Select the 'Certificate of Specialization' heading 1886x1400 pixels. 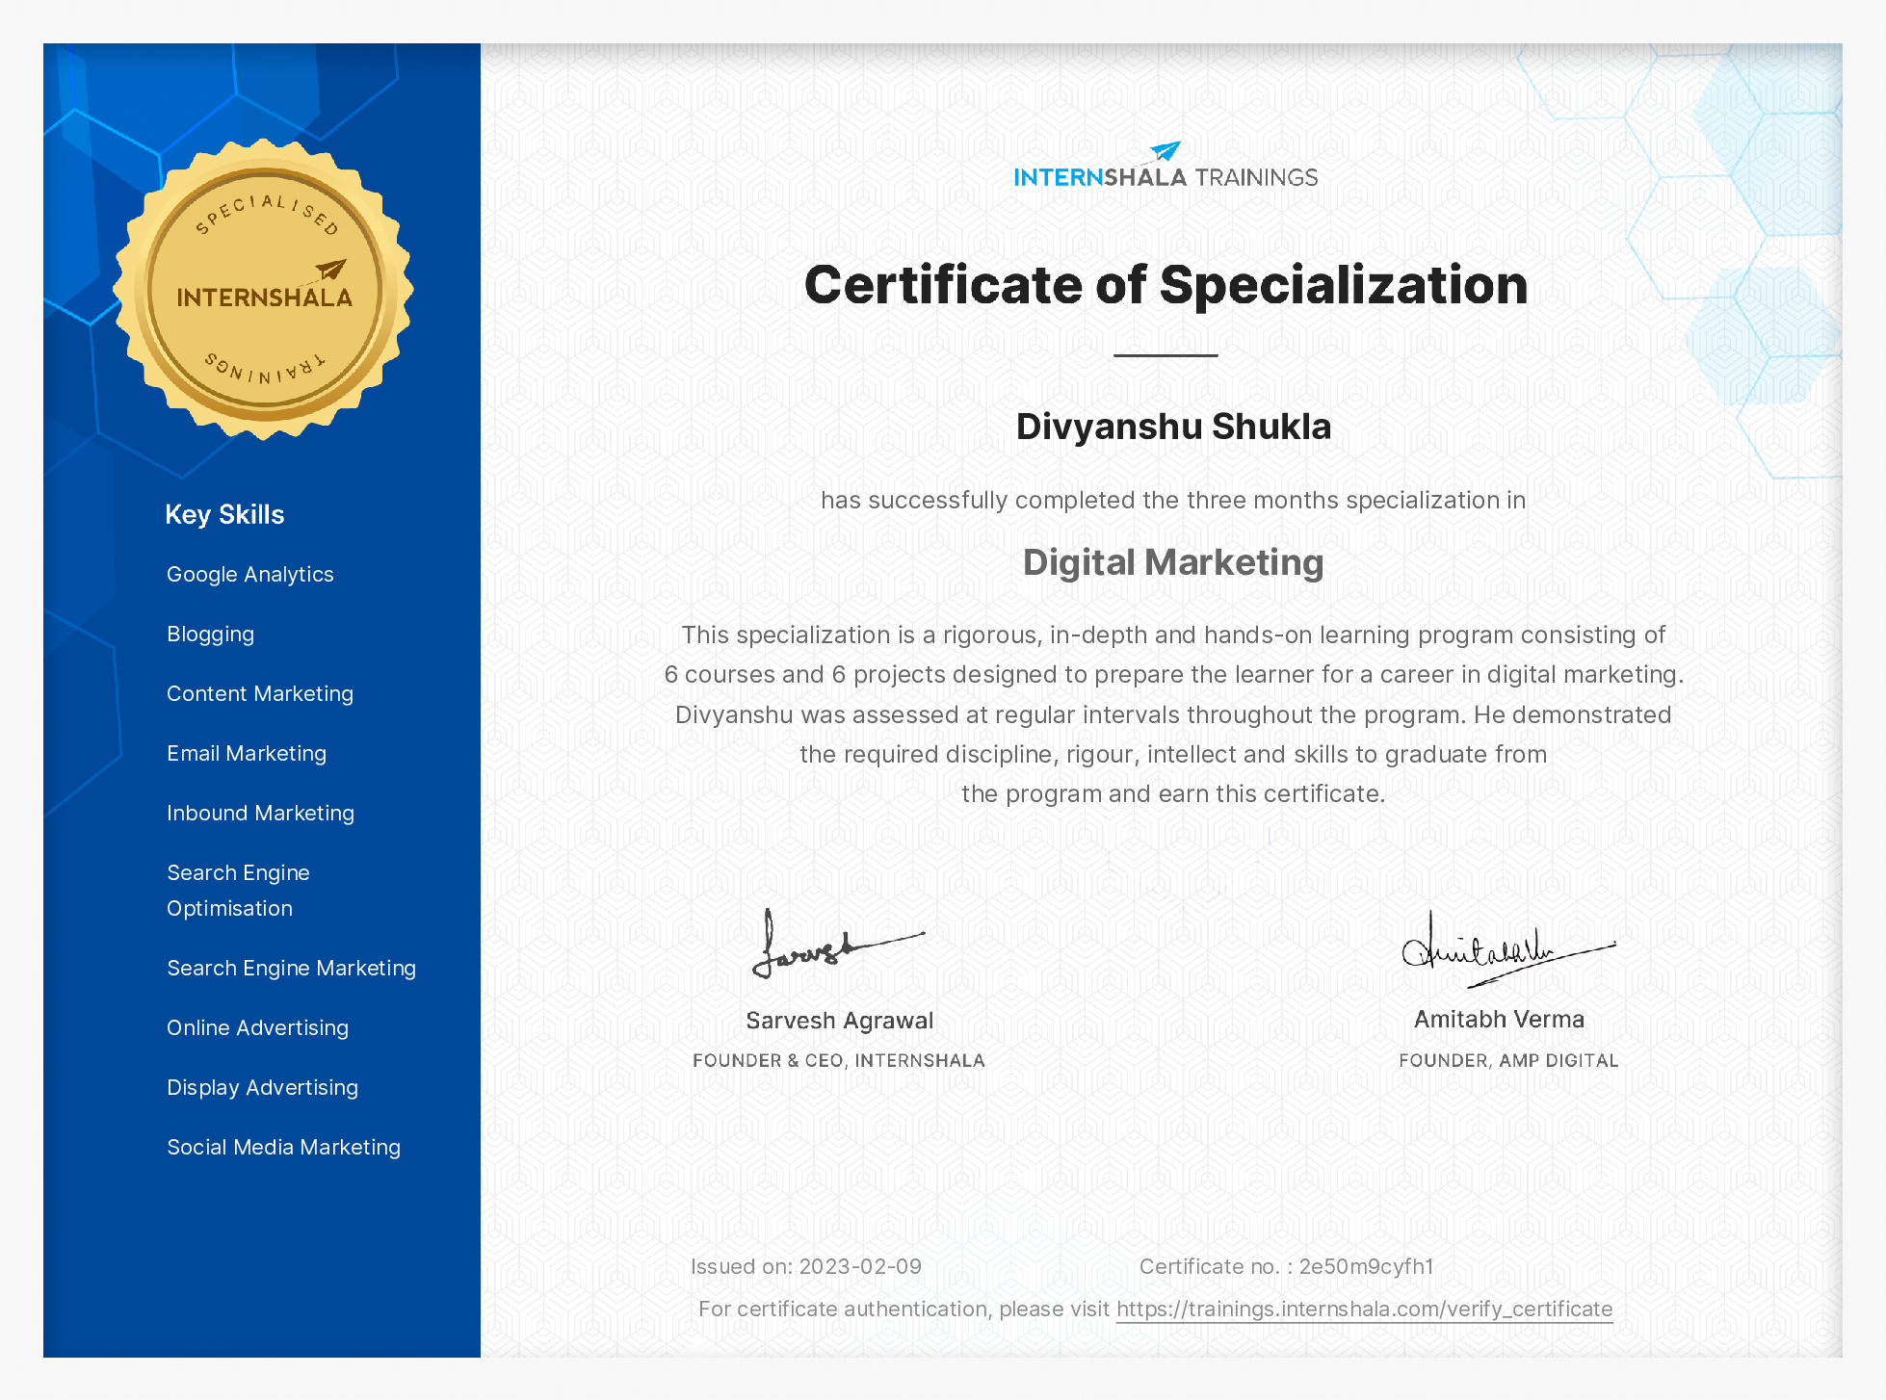click(1166, 285)
